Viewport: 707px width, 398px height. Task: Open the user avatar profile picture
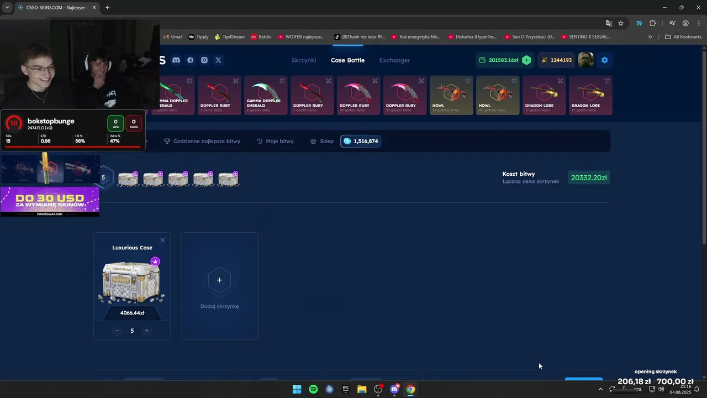point(585,60)
